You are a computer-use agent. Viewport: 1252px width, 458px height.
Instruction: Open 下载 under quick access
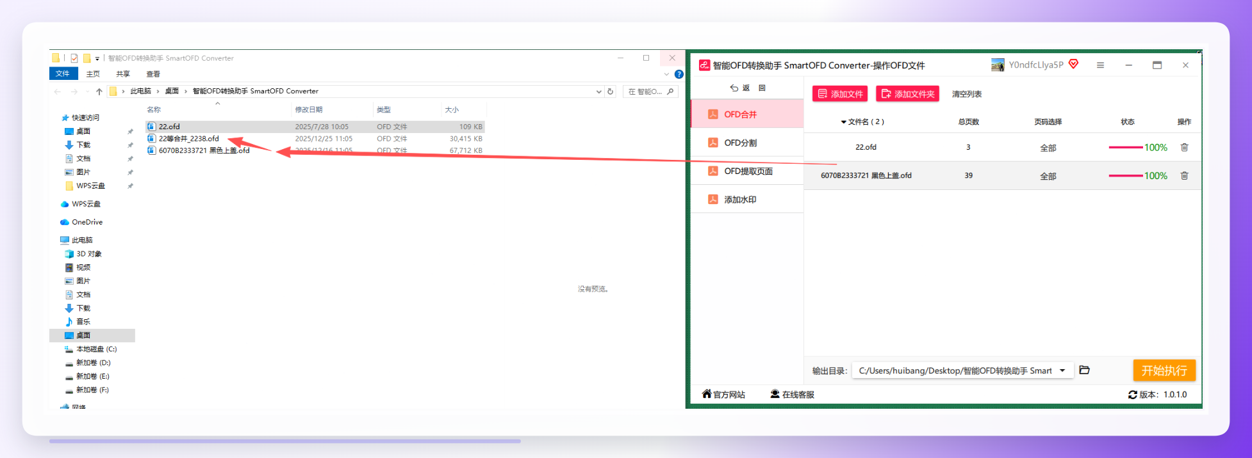[83, 145]
